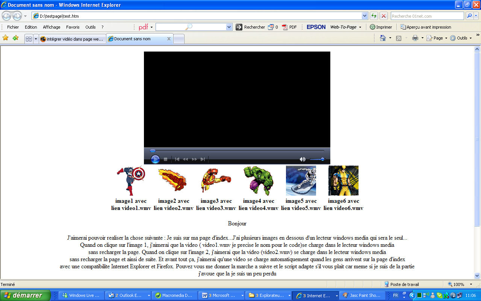
Task: Click the Home icon in command bar
Action: pos(383,38)
